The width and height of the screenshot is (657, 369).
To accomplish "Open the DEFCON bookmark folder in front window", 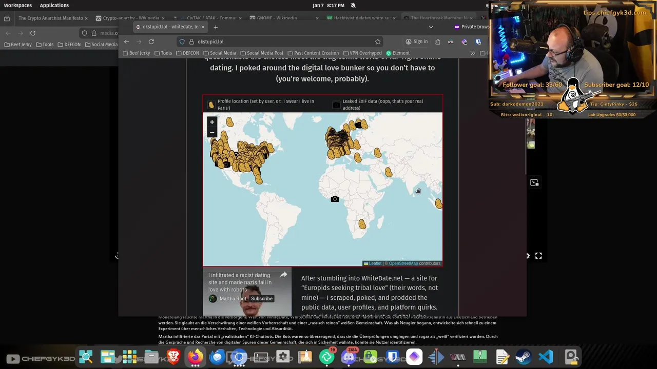I will pyautogui.click(x=187, y=53).
